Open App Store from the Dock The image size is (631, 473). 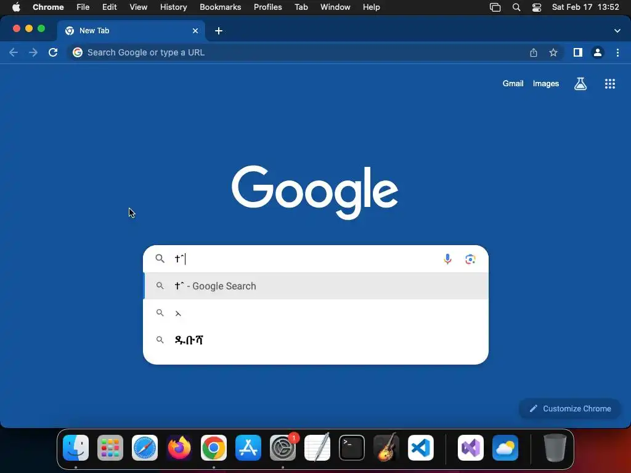click(248, 448)
